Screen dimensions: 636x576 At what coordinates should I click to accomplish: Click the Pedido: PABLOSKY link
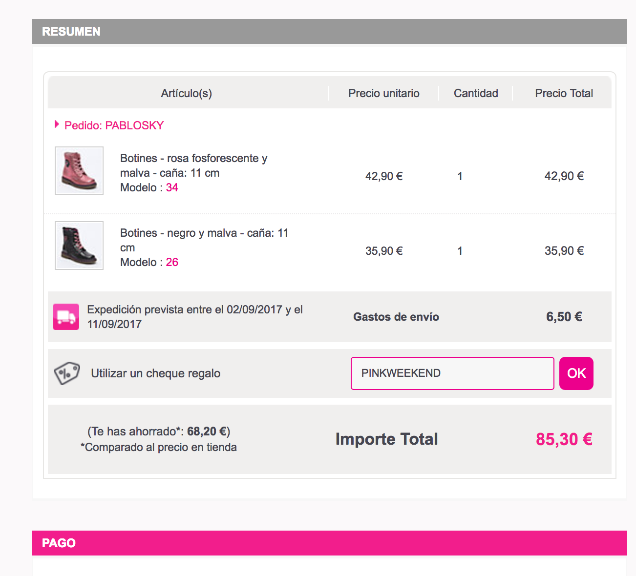pos(114,125)
